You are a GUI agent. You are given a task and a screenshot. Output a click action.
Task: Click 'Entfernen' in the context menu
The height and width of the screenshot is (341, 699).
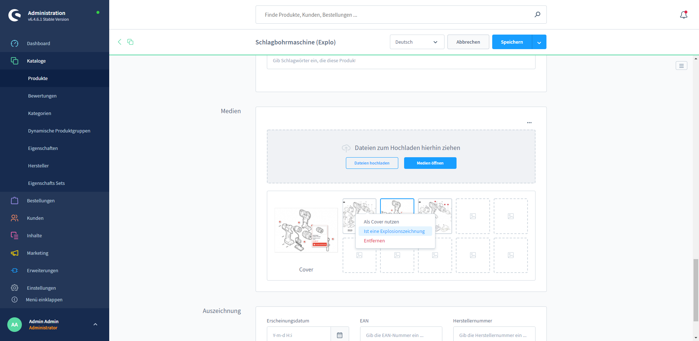[x=374, y=241]
